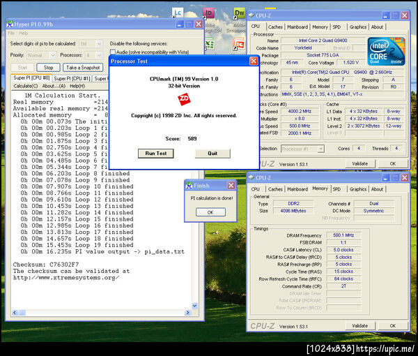Close the Processor Test dialog

coord(254,61)
